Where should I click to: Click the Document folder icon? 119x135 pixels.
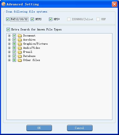tap(20, 35)
